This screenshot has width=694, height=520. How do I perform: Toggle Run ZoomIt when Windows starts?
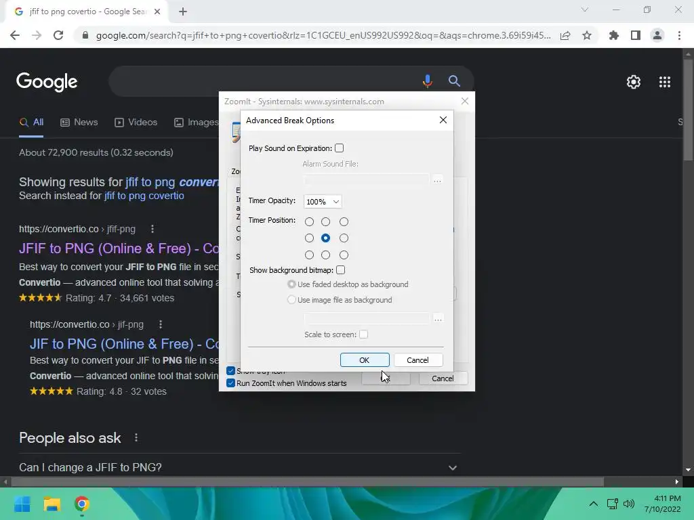230,383
